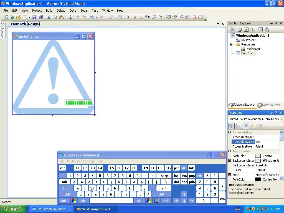This screenshot has height=213, width=284.
Task: Click the Properties list view icon
Action: (x=246, y=126)
